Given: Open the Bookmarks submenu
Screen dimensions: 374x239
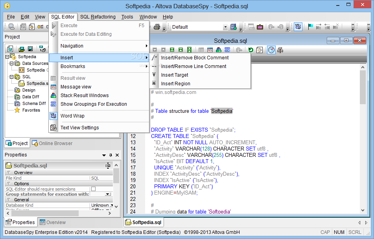Looking at the screenshot, I should tap(99, 66).
